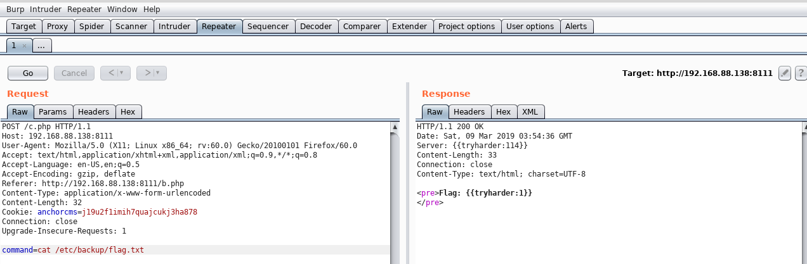This screenshot has width=807, height=264.
Task: Click the Cancel button
Action: click(74, 73)
